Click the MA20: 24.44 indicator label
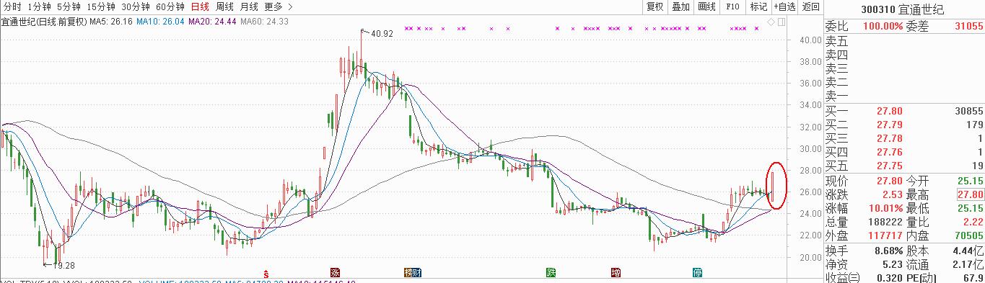 tap(211, 22)
